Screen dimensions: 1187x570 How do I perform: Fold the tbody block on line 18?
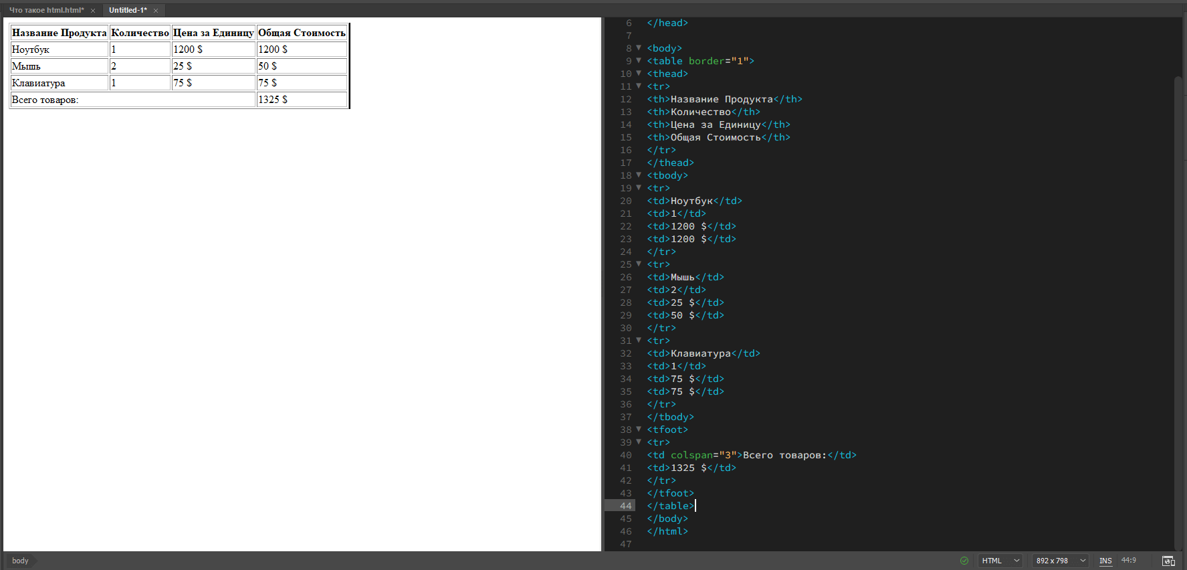tap(639, 175)
